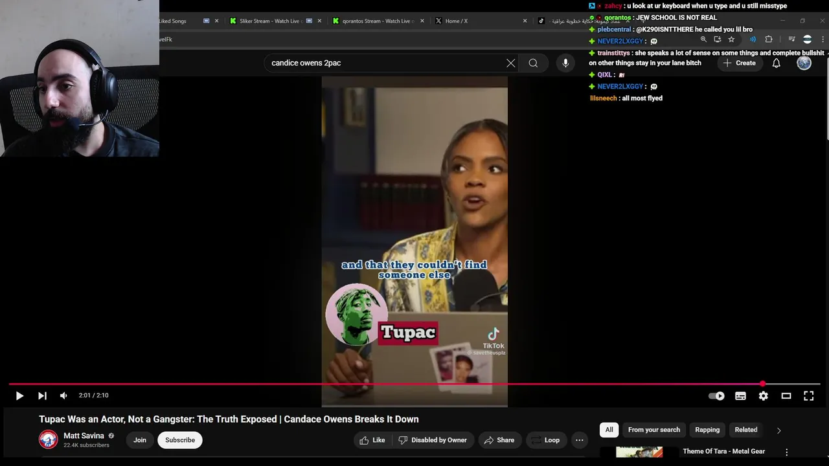Image resolution: width=829 pixels, height=466 pixels.
Task: Like the video
Action: (x=373, y=440)
